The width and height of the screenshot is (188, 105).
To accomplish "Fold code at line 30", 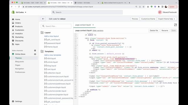I will click(77, 66).
